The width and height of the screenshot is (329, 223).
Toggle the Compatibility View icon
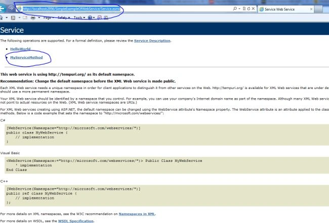coord(244,9)
